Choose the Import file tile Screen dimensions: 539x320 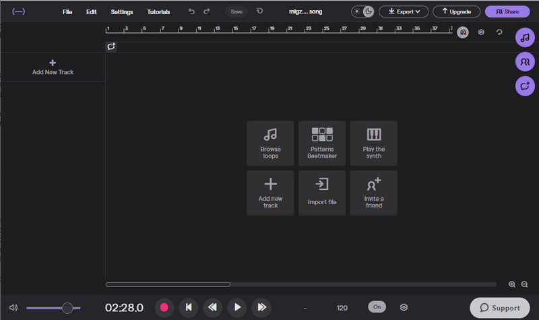click(322, 193)
